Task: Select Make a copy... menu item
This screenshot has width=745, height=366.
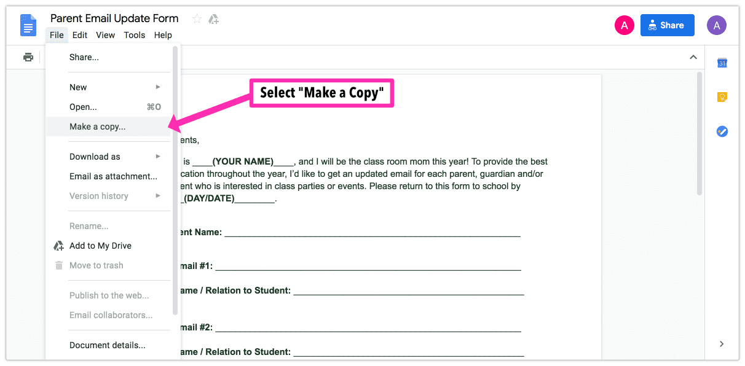Action: click(x=109, y=127)
